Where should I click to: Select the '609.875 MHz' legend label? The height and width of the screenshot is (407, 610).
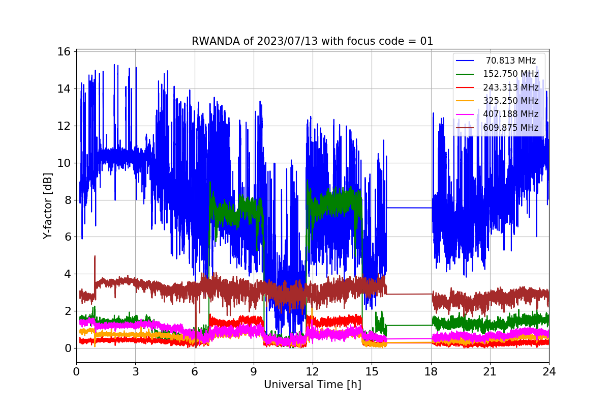click(x=511, y=127)
